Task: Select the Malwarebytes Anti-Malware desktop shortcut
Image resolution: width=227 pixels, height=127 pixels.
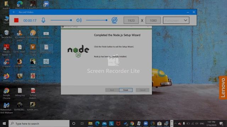Action: tap(6, 108)
